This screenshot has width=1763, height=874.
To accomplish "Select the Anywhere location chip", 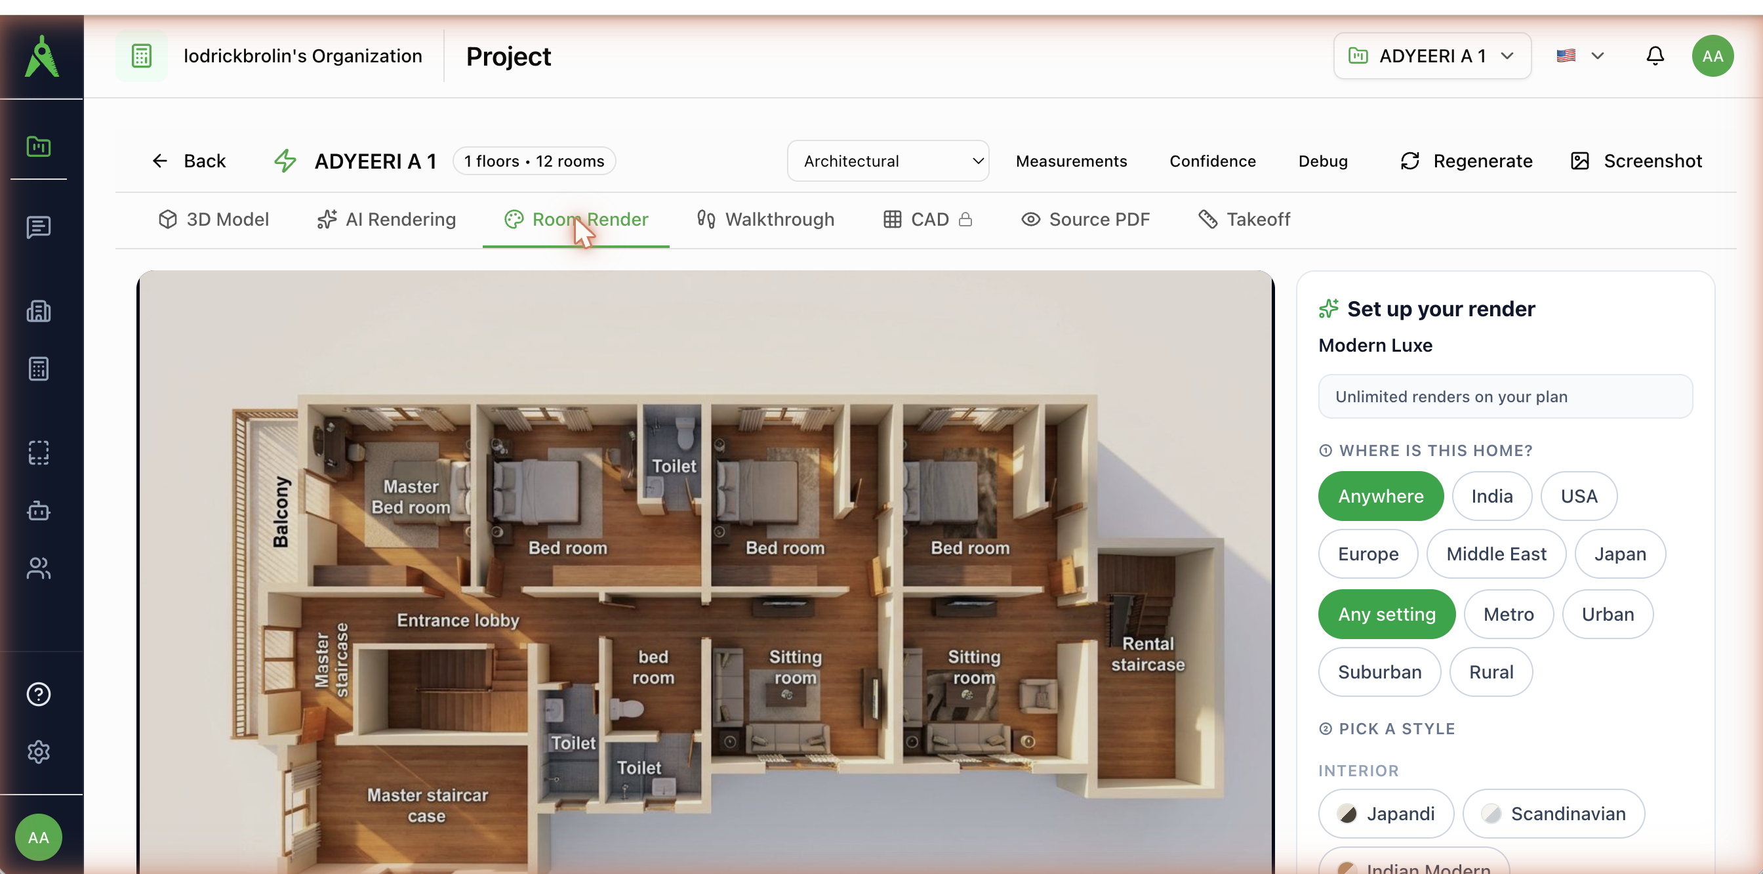I will point(1381,496).
